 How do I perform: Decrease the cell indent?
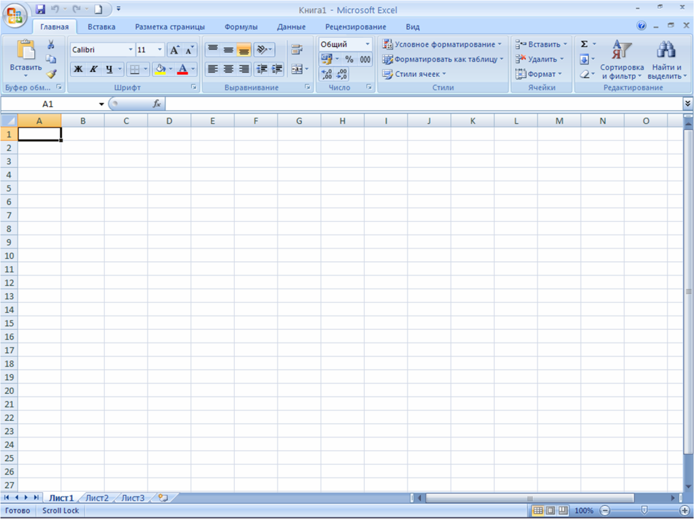pos(261,69)
